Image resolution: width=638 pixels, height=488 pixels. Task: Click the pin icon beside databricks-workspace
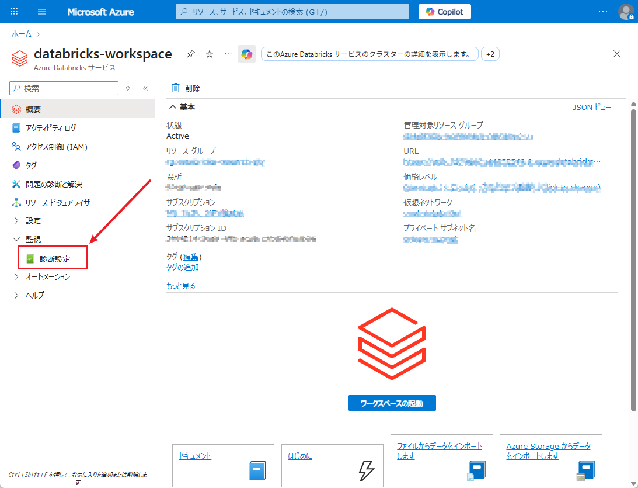pyautogui.click(x=190, y=54)
